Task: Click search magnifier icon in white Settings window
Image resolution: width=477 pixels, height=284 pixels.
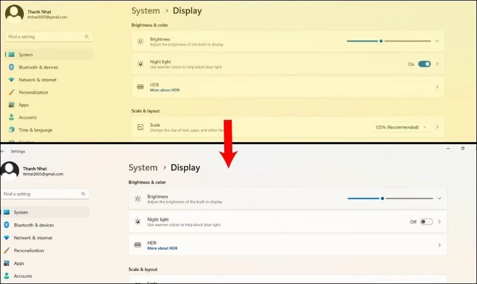Action: coord(83,194)
